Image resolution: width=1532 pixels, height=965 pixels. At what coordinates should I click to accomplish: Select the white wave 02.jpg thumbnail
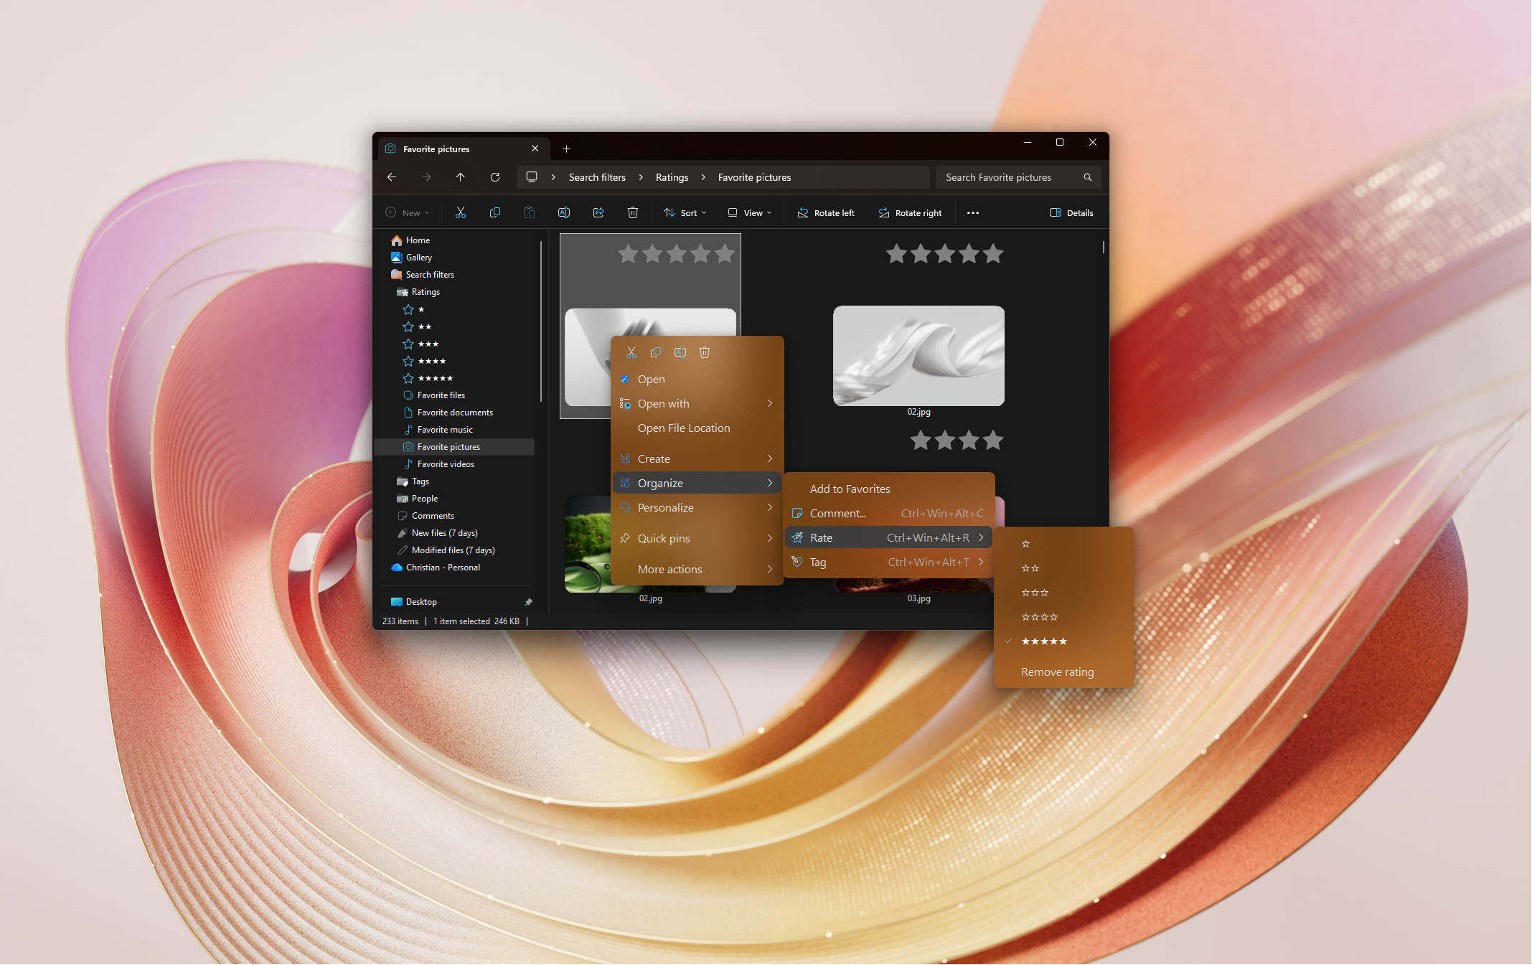tap(918, 356)
